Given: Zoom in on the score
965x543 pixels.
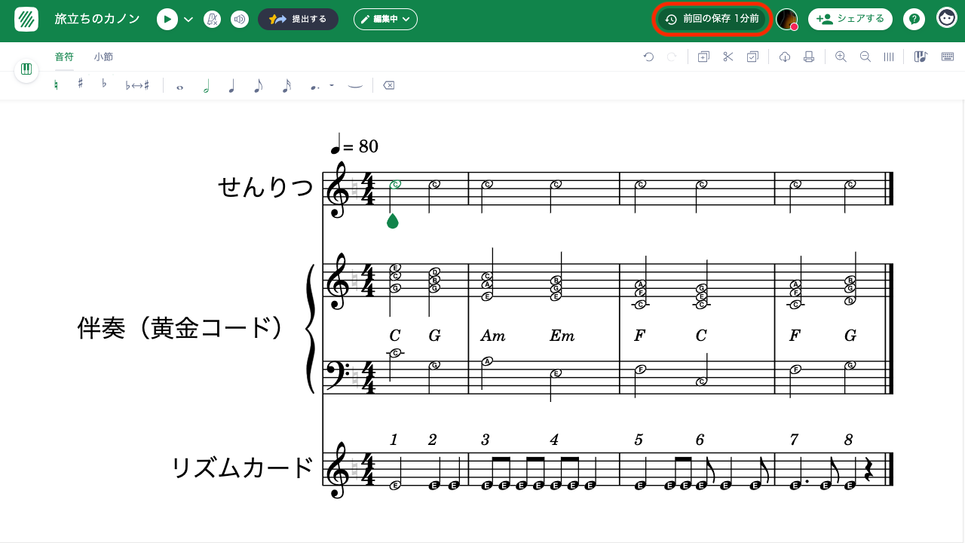Looking at the screenshot, I should (841, 57).
